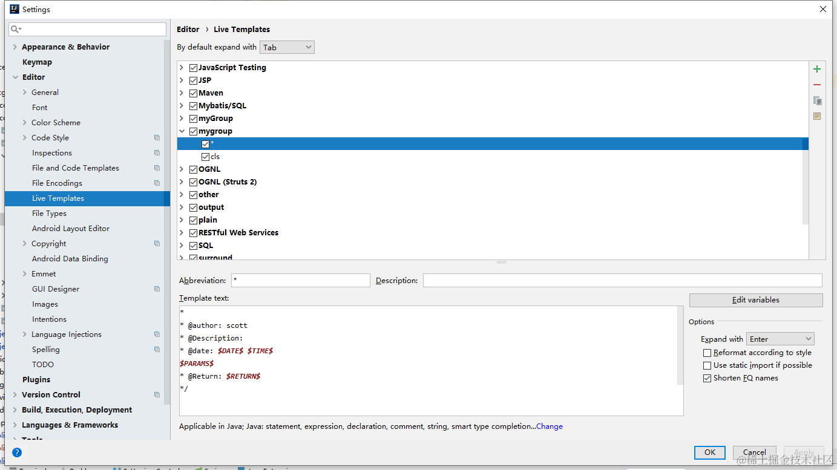Screen dimensions: 837x470
Task: Click project-level icon beside Version Control
Action: pyautogui.click(x=157, y=395)
